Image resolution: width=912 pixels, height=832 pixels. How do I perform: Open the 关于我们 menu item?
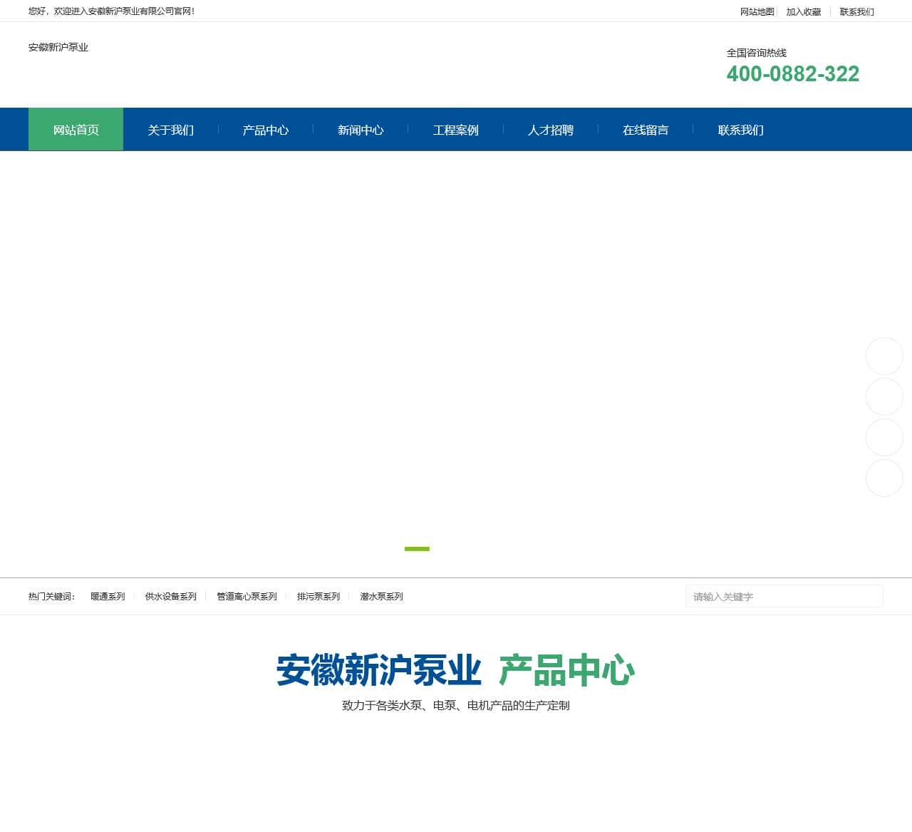point(170,129)
